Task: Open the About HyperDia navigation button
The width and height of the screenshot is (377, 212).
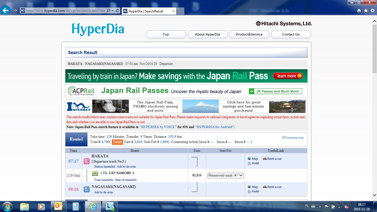Action: (x=208, y=35)
